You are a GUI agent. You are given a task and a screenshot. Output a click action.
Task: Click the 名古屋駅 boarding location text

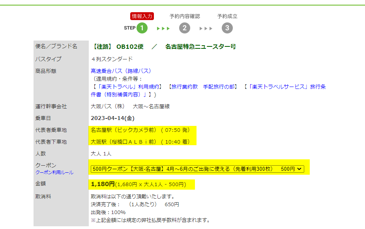[x=140, y=130]
